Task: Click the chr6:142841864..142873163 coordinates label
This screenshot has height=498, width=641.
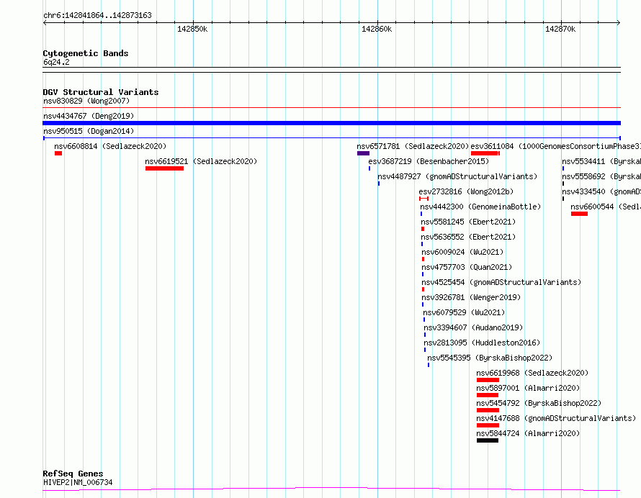Action: click(x=97, y=15)
